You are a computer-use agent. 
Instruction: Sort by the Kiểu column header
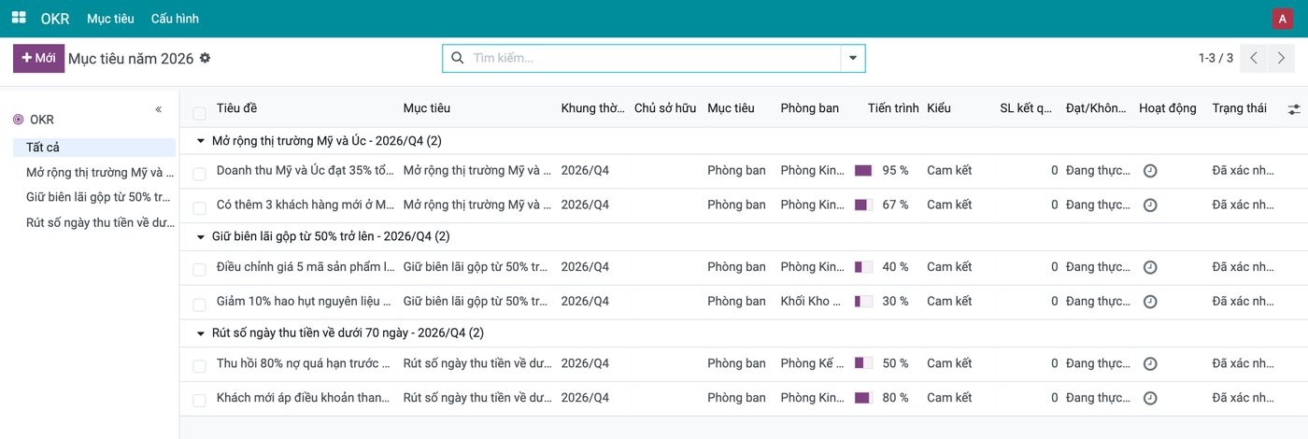click(939, 108)
